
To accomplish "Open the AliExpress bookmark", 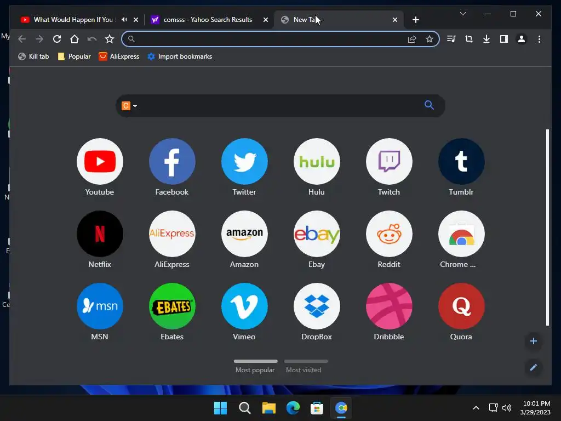I will tap(119, 56).
